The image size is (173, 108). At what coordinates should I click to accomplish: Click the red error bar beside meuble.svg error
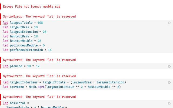coord(1,6)
